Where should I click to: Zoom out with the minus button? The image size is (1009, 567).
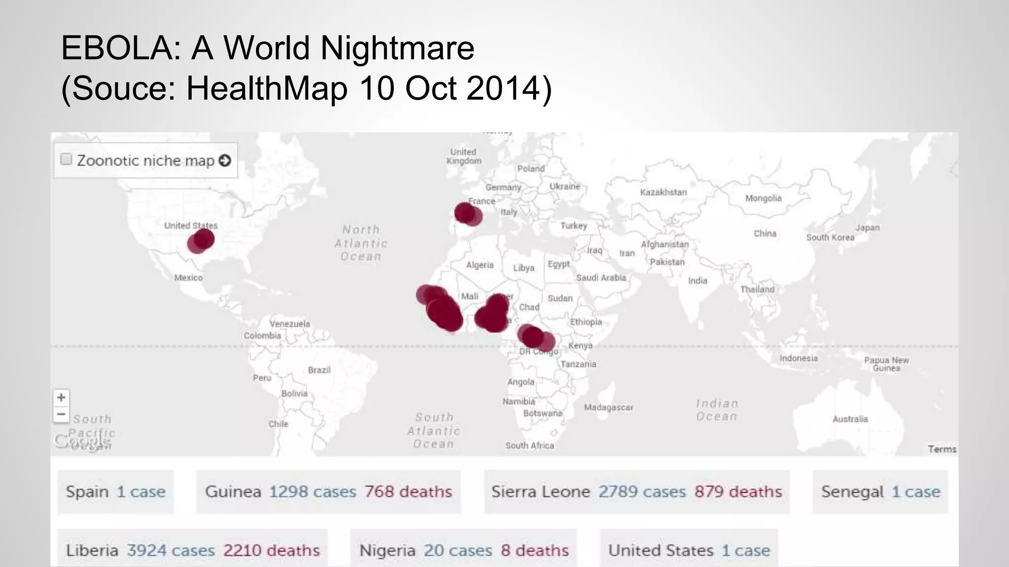pyautogui.click(x=61, y=414)
